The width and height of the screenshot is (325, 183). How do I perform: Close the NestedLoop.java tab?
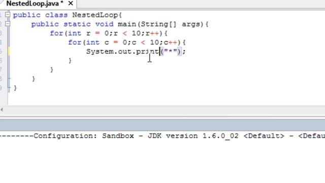click(71, 4)
